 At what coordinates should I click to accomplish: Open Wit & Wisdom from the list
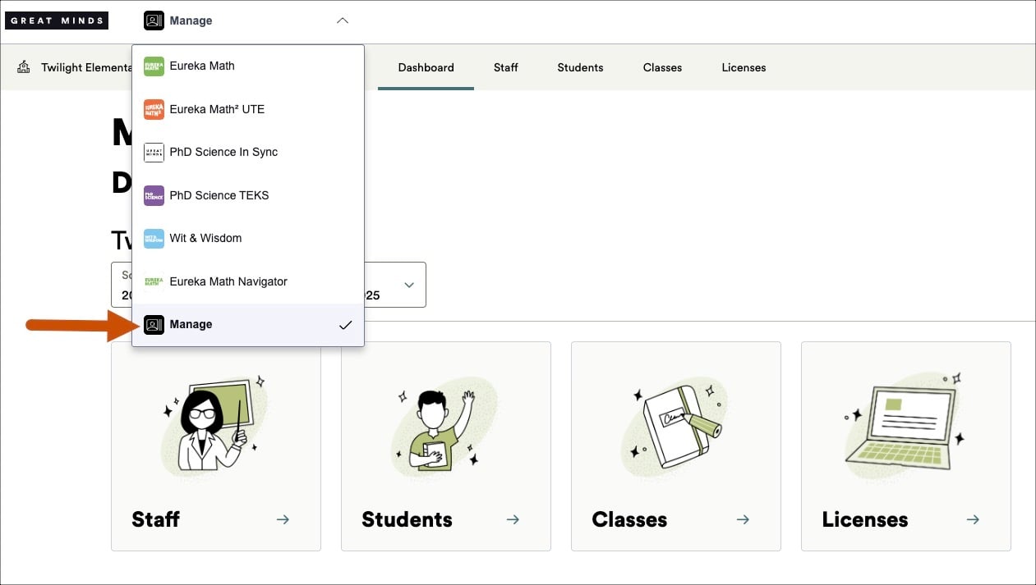248,239
